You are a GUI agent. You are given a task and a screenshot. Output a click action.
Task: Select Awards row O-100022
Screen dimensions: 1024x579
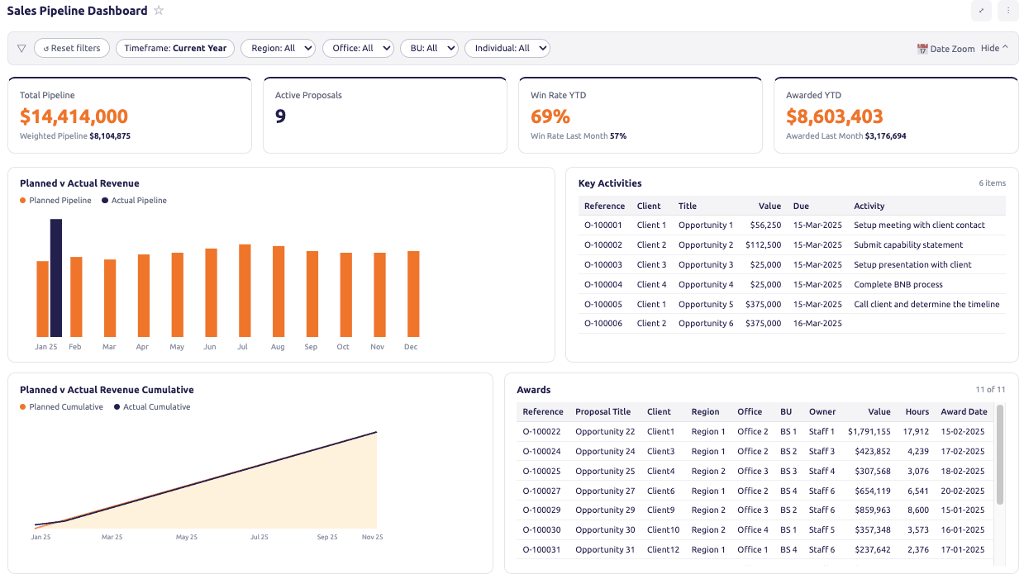[755, 431]
